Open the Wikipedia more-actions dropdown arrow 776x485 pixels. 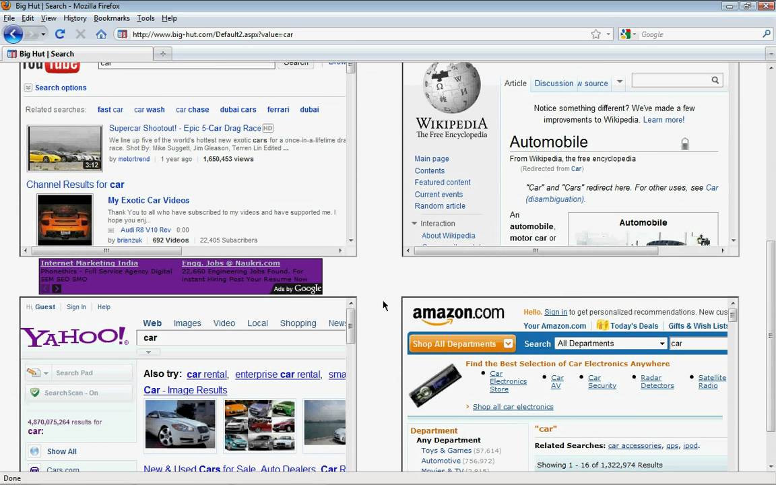[x=619, y=82]
